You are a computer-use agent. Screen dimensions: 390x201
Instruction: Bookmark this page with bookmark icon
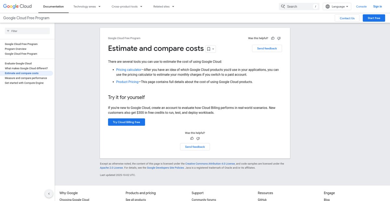(209, 49)
